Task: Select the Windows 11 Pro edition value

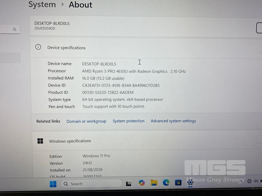Action: (x=96, y=156)
